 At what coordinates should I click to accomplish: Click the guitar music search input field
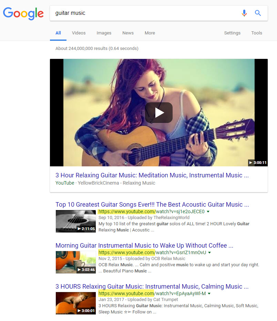pos(145,13)
